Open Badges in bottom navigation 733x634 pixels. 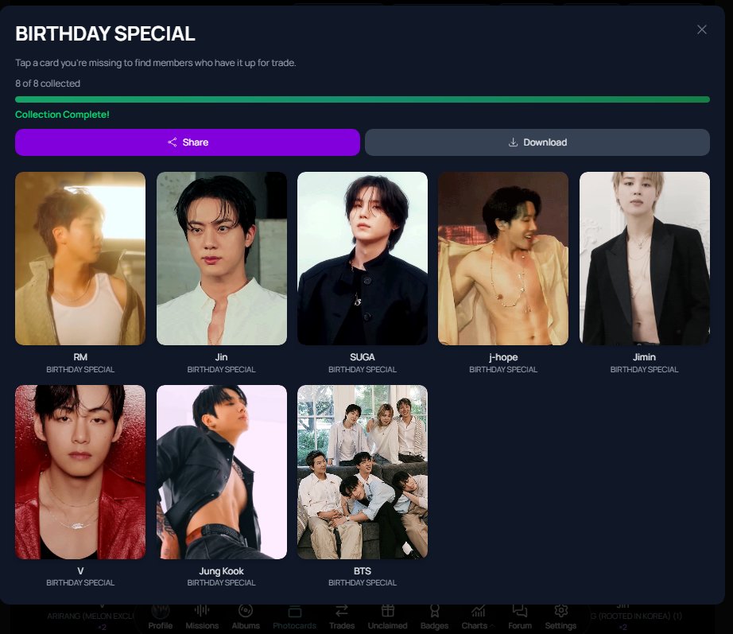434,617
